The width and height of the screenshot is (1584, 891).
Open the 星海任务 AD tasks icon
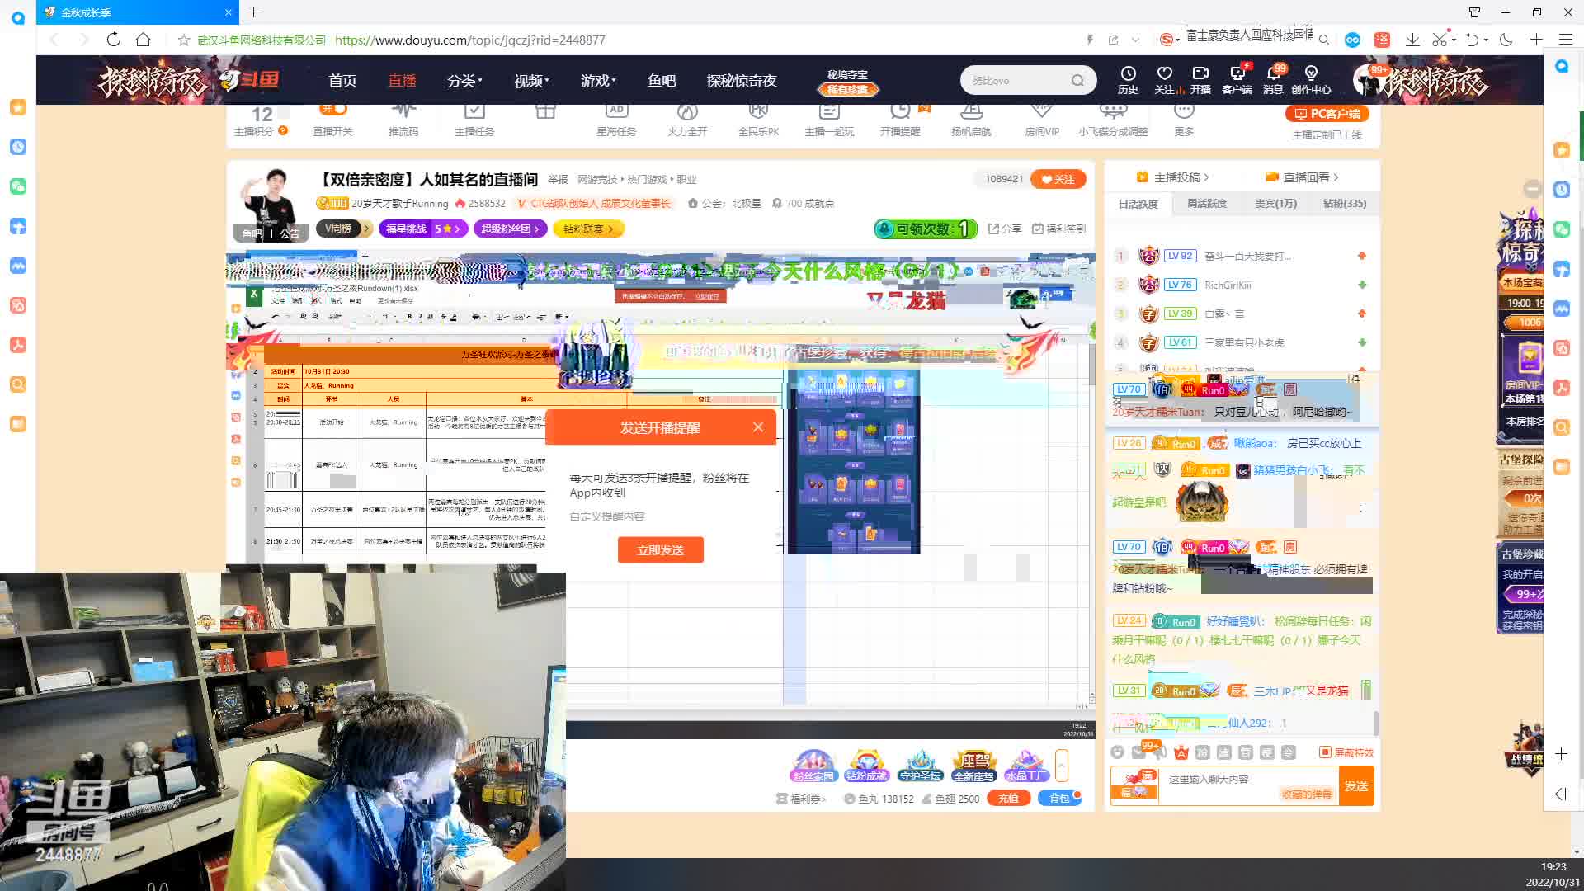pyautogui.click(x=616, y=120)
